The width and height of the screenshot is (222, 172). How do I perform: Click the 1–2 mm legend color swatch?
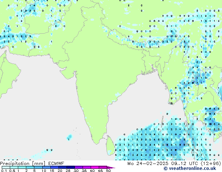pos(22,167)
